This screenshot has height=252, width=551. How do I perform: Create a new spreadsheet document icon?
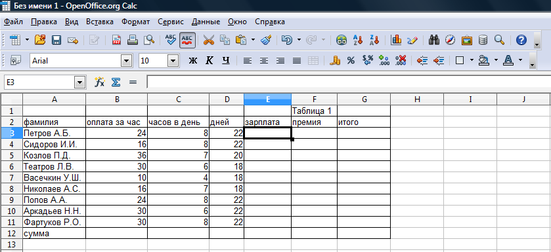coord(15,40)
